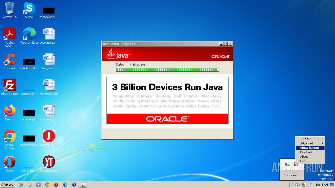Screen dimensions: 335x188
Task: Select Exit in the tray menu
Action: (x=310, y=161)
